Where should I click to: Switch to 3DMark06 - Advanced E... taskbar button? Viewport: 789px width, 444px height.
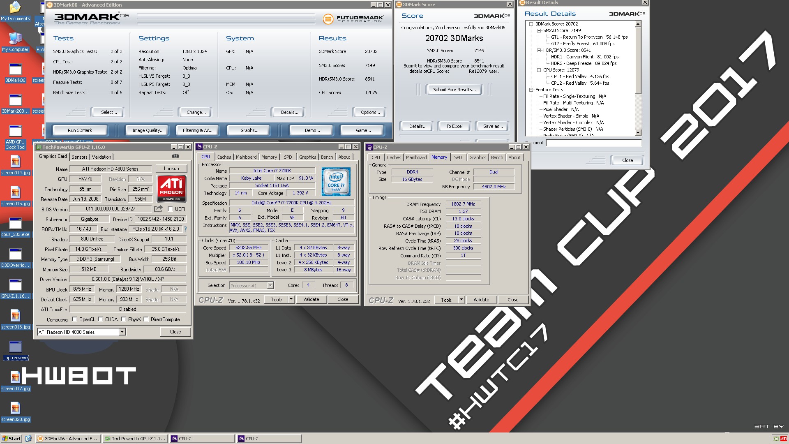click(68, 439)
